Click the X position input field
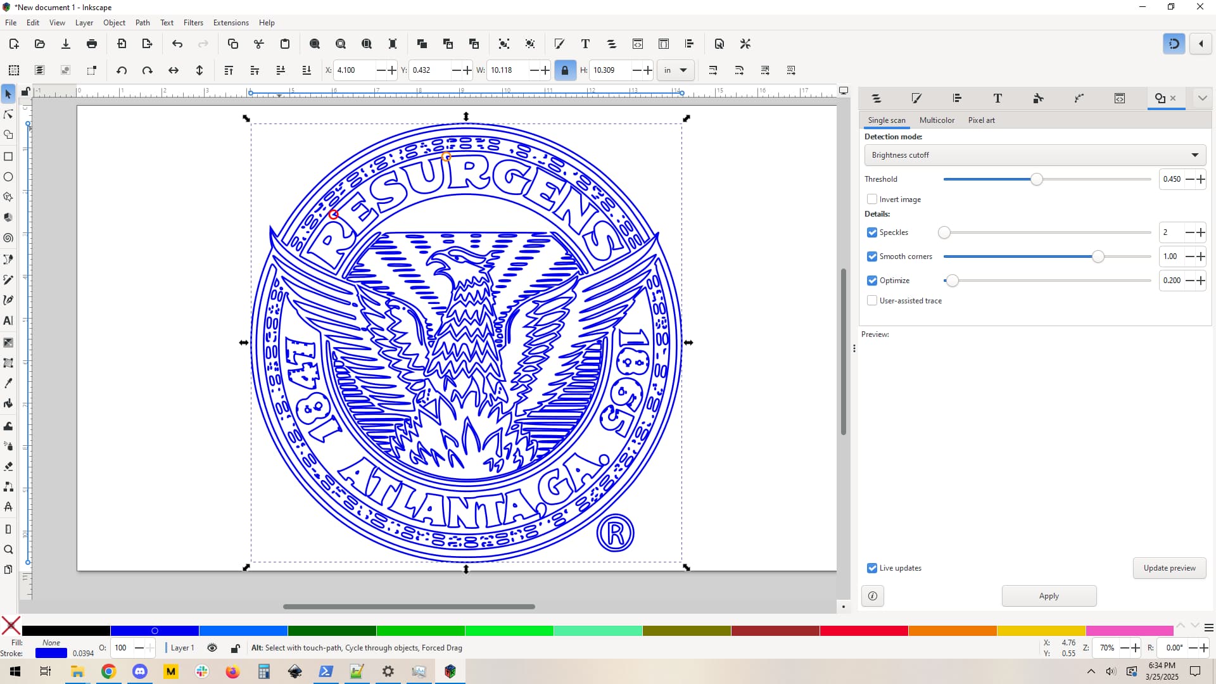This screenshot has width=1216, height=684. pyautogui.click(x=355, y=70)
